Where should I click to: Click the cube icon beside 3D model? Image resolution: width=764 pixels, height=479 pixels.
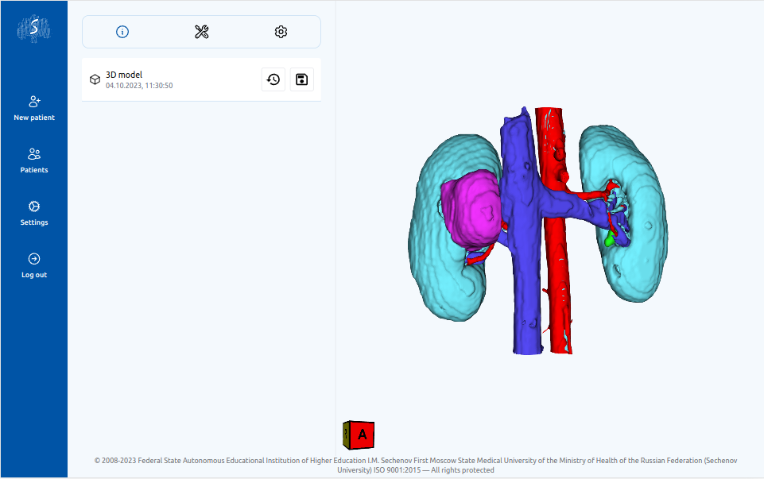[x=95, y=79]
